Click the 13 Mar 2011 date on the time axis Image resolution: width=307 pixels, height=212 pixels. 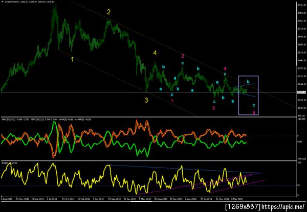pyautogui.click(x=37, y=199)
